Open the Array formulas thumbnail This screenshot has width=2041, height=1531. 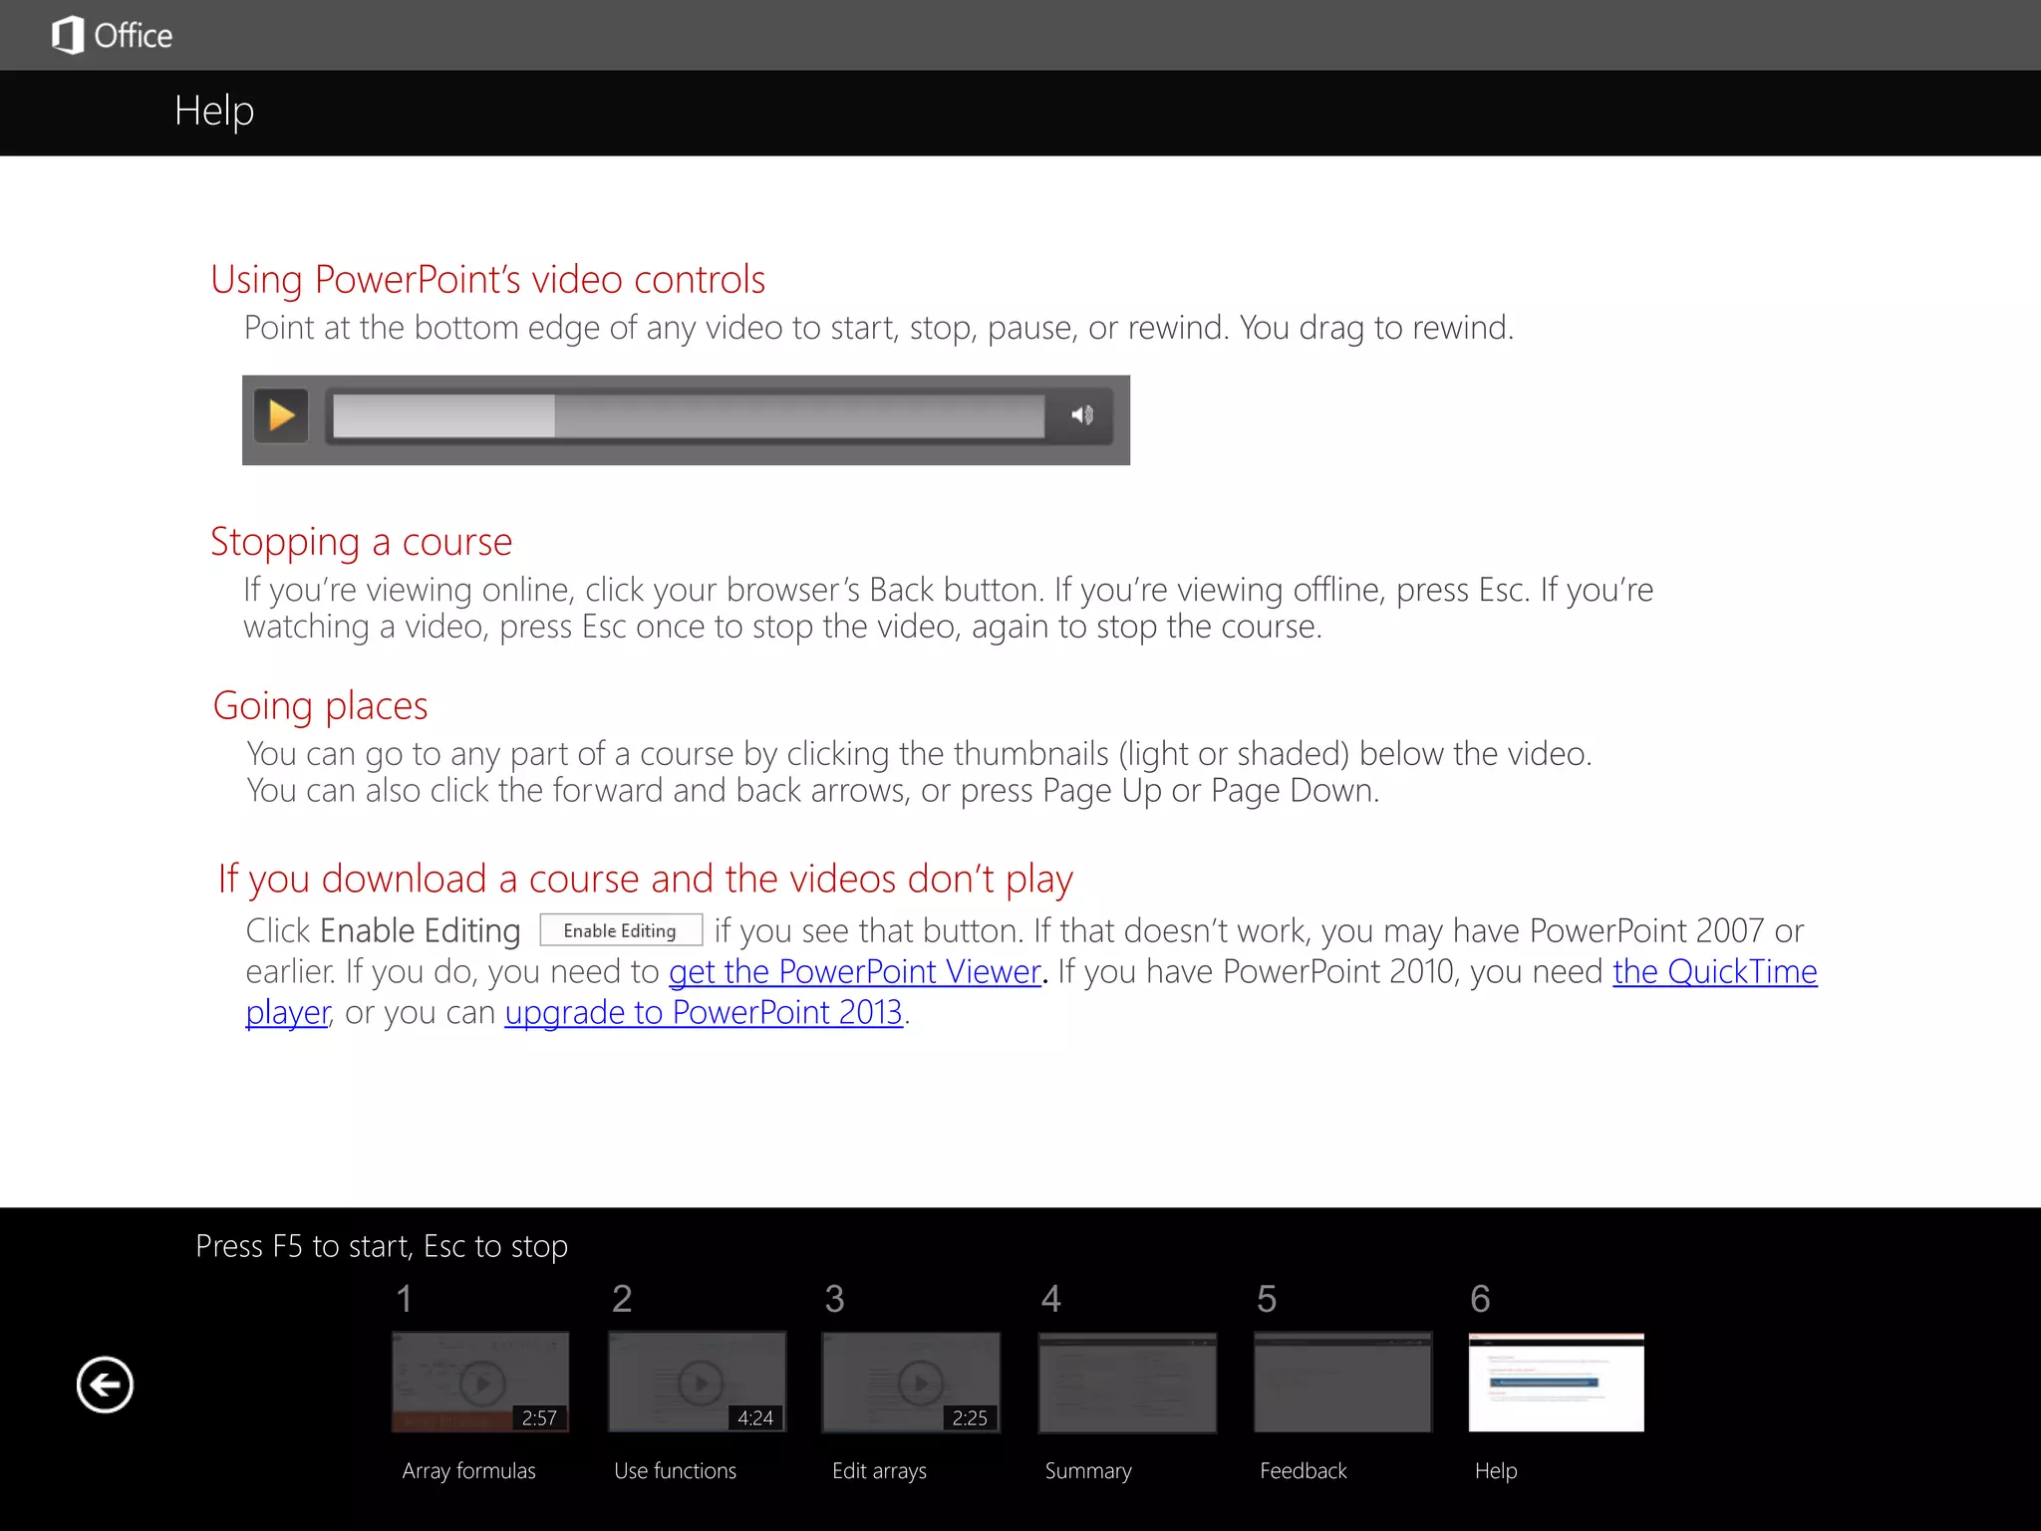480,1383
